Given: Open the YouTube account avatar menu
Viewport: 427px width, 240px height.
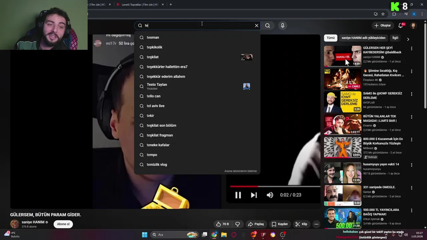Looking at the screenshot, I should (413, 25).
